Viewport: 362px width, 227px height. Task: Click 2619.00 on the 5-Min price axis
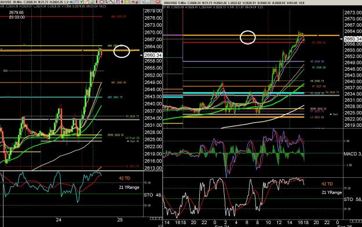[353, 126]
